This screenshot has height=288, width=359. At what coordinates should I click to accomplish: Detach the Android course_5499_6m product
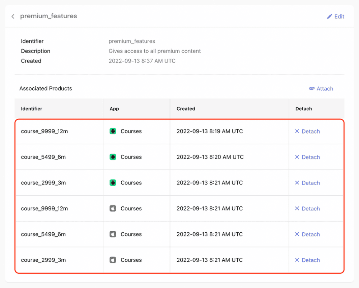point(307,157)
